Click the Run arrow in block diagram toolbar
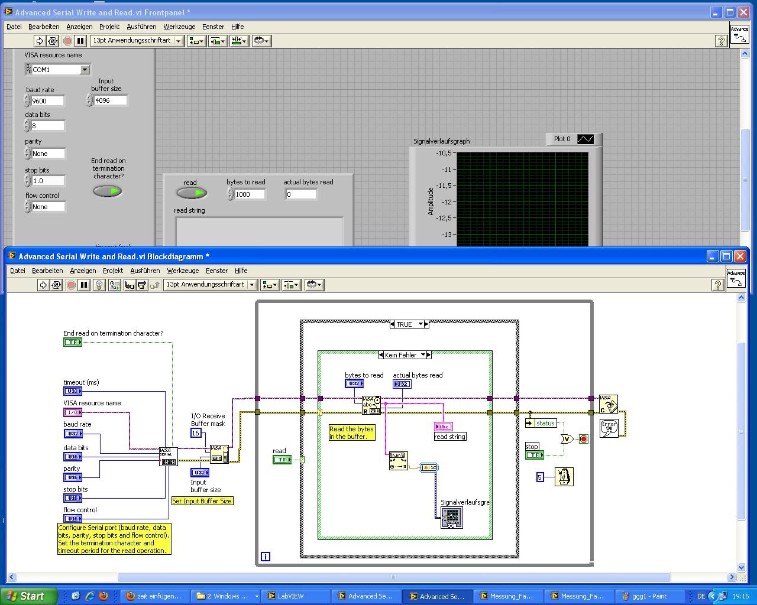The height and width of the screenshot is (605, 757). [x=43, y=285]
